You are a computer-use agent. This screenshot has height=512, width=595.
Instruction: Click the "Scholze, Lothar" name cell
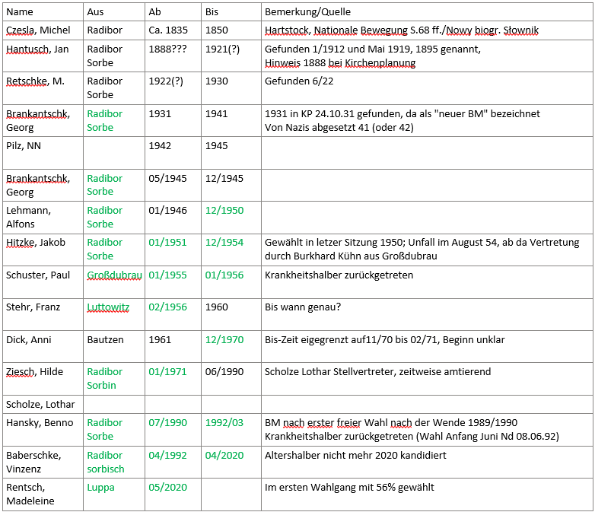38,404
